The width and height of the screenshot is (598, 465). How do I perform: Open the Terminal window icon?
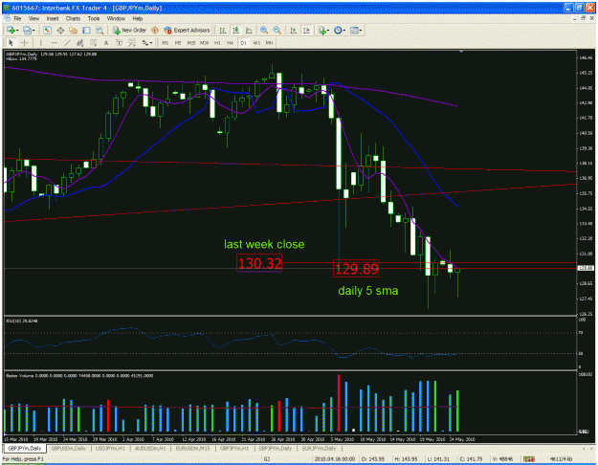[x=86, y=30]
